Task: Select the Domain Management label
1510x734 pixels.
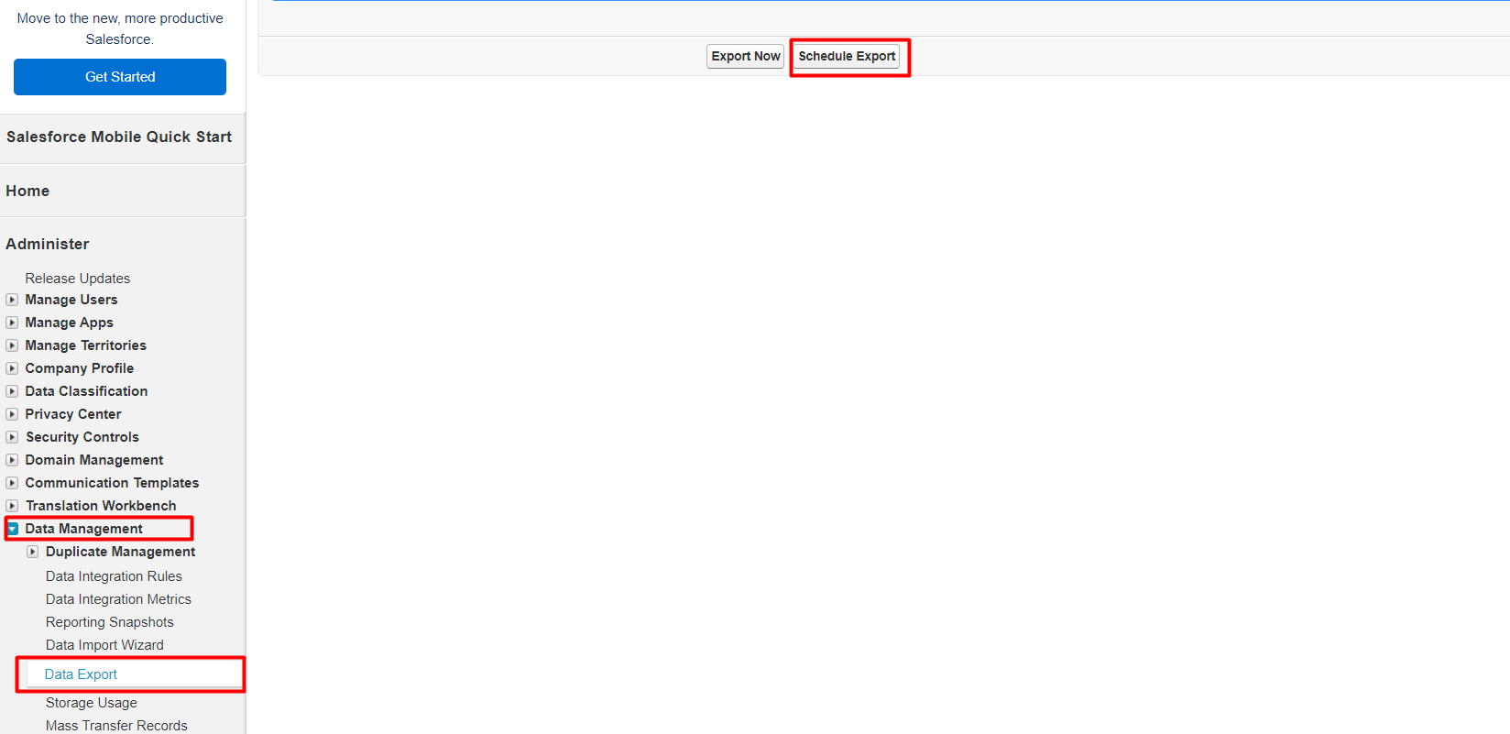Action: 94,460
